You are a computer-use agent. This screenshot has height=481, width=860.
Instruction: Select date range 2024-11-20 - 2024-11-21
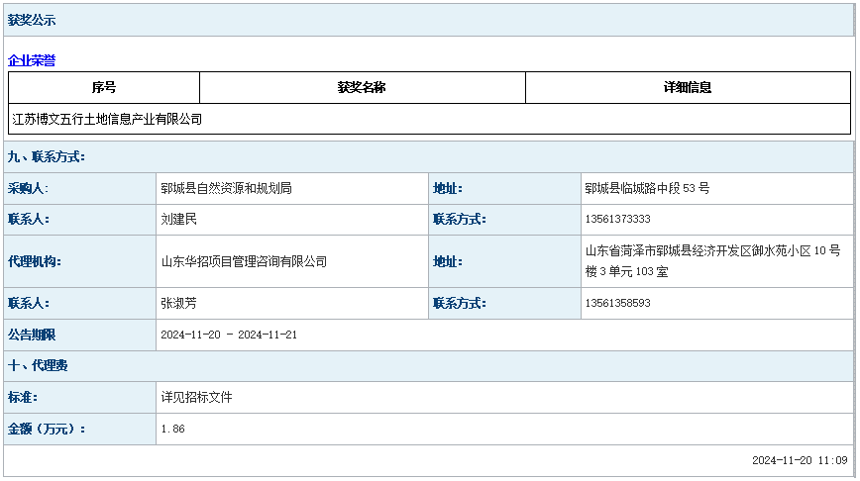pos(229,335)
